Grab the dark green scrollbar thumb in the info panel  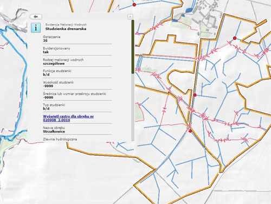coord(133,47)
